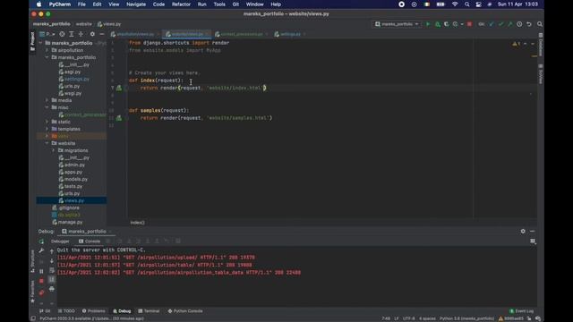Open Wi-Fi status in macOS menu bar

pos(455,4)
